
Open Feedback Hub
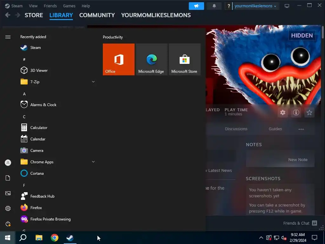(58, 196)
